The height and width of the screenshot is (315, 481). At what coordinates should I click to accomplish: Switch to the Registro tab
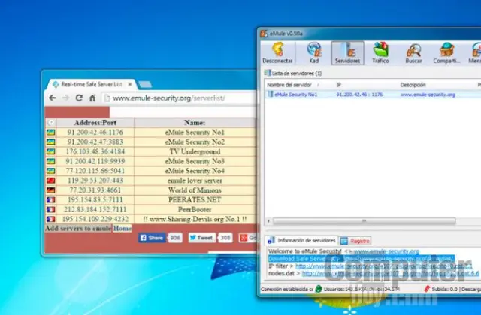click(x=357, y=241)
